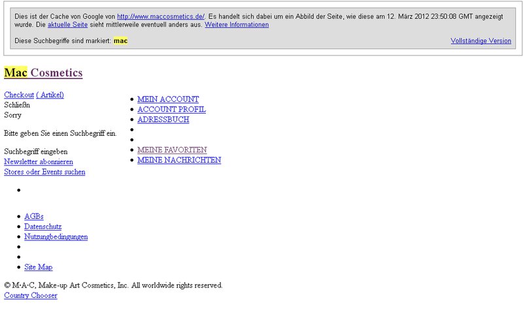Open the 'aktuelle Seite' link

coord(67,25)
